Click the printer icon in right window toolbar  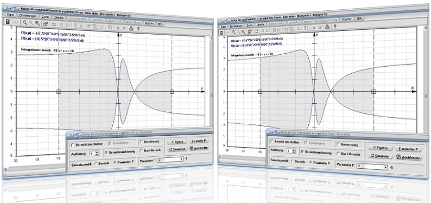pos(327,27)
